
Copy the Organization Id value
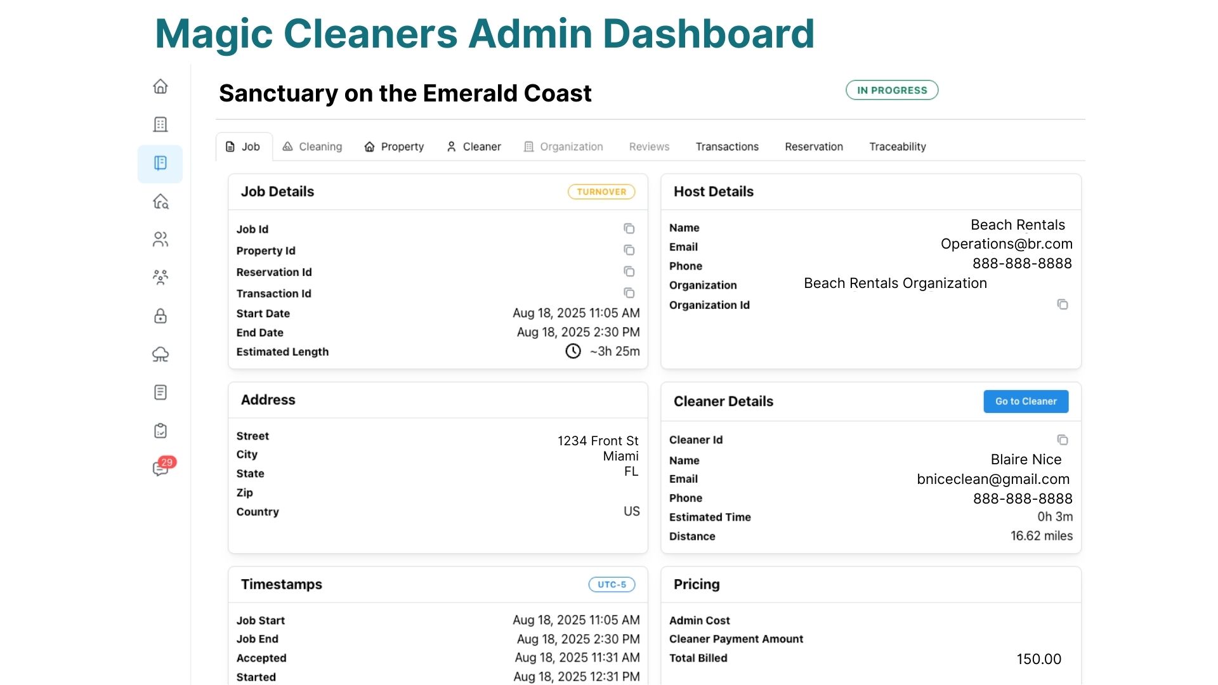(1062, 304)
